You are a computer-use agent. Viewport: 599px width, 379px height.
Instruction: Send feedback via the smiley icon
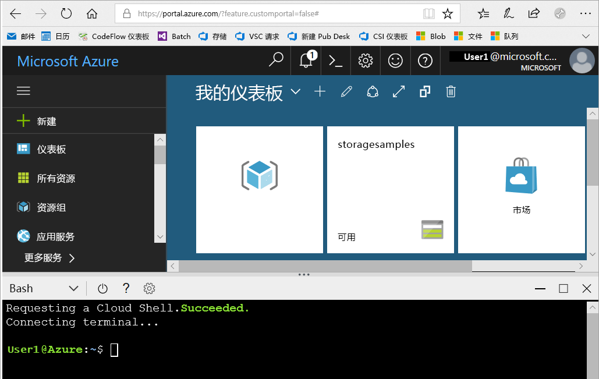click(x=395, y=61)
